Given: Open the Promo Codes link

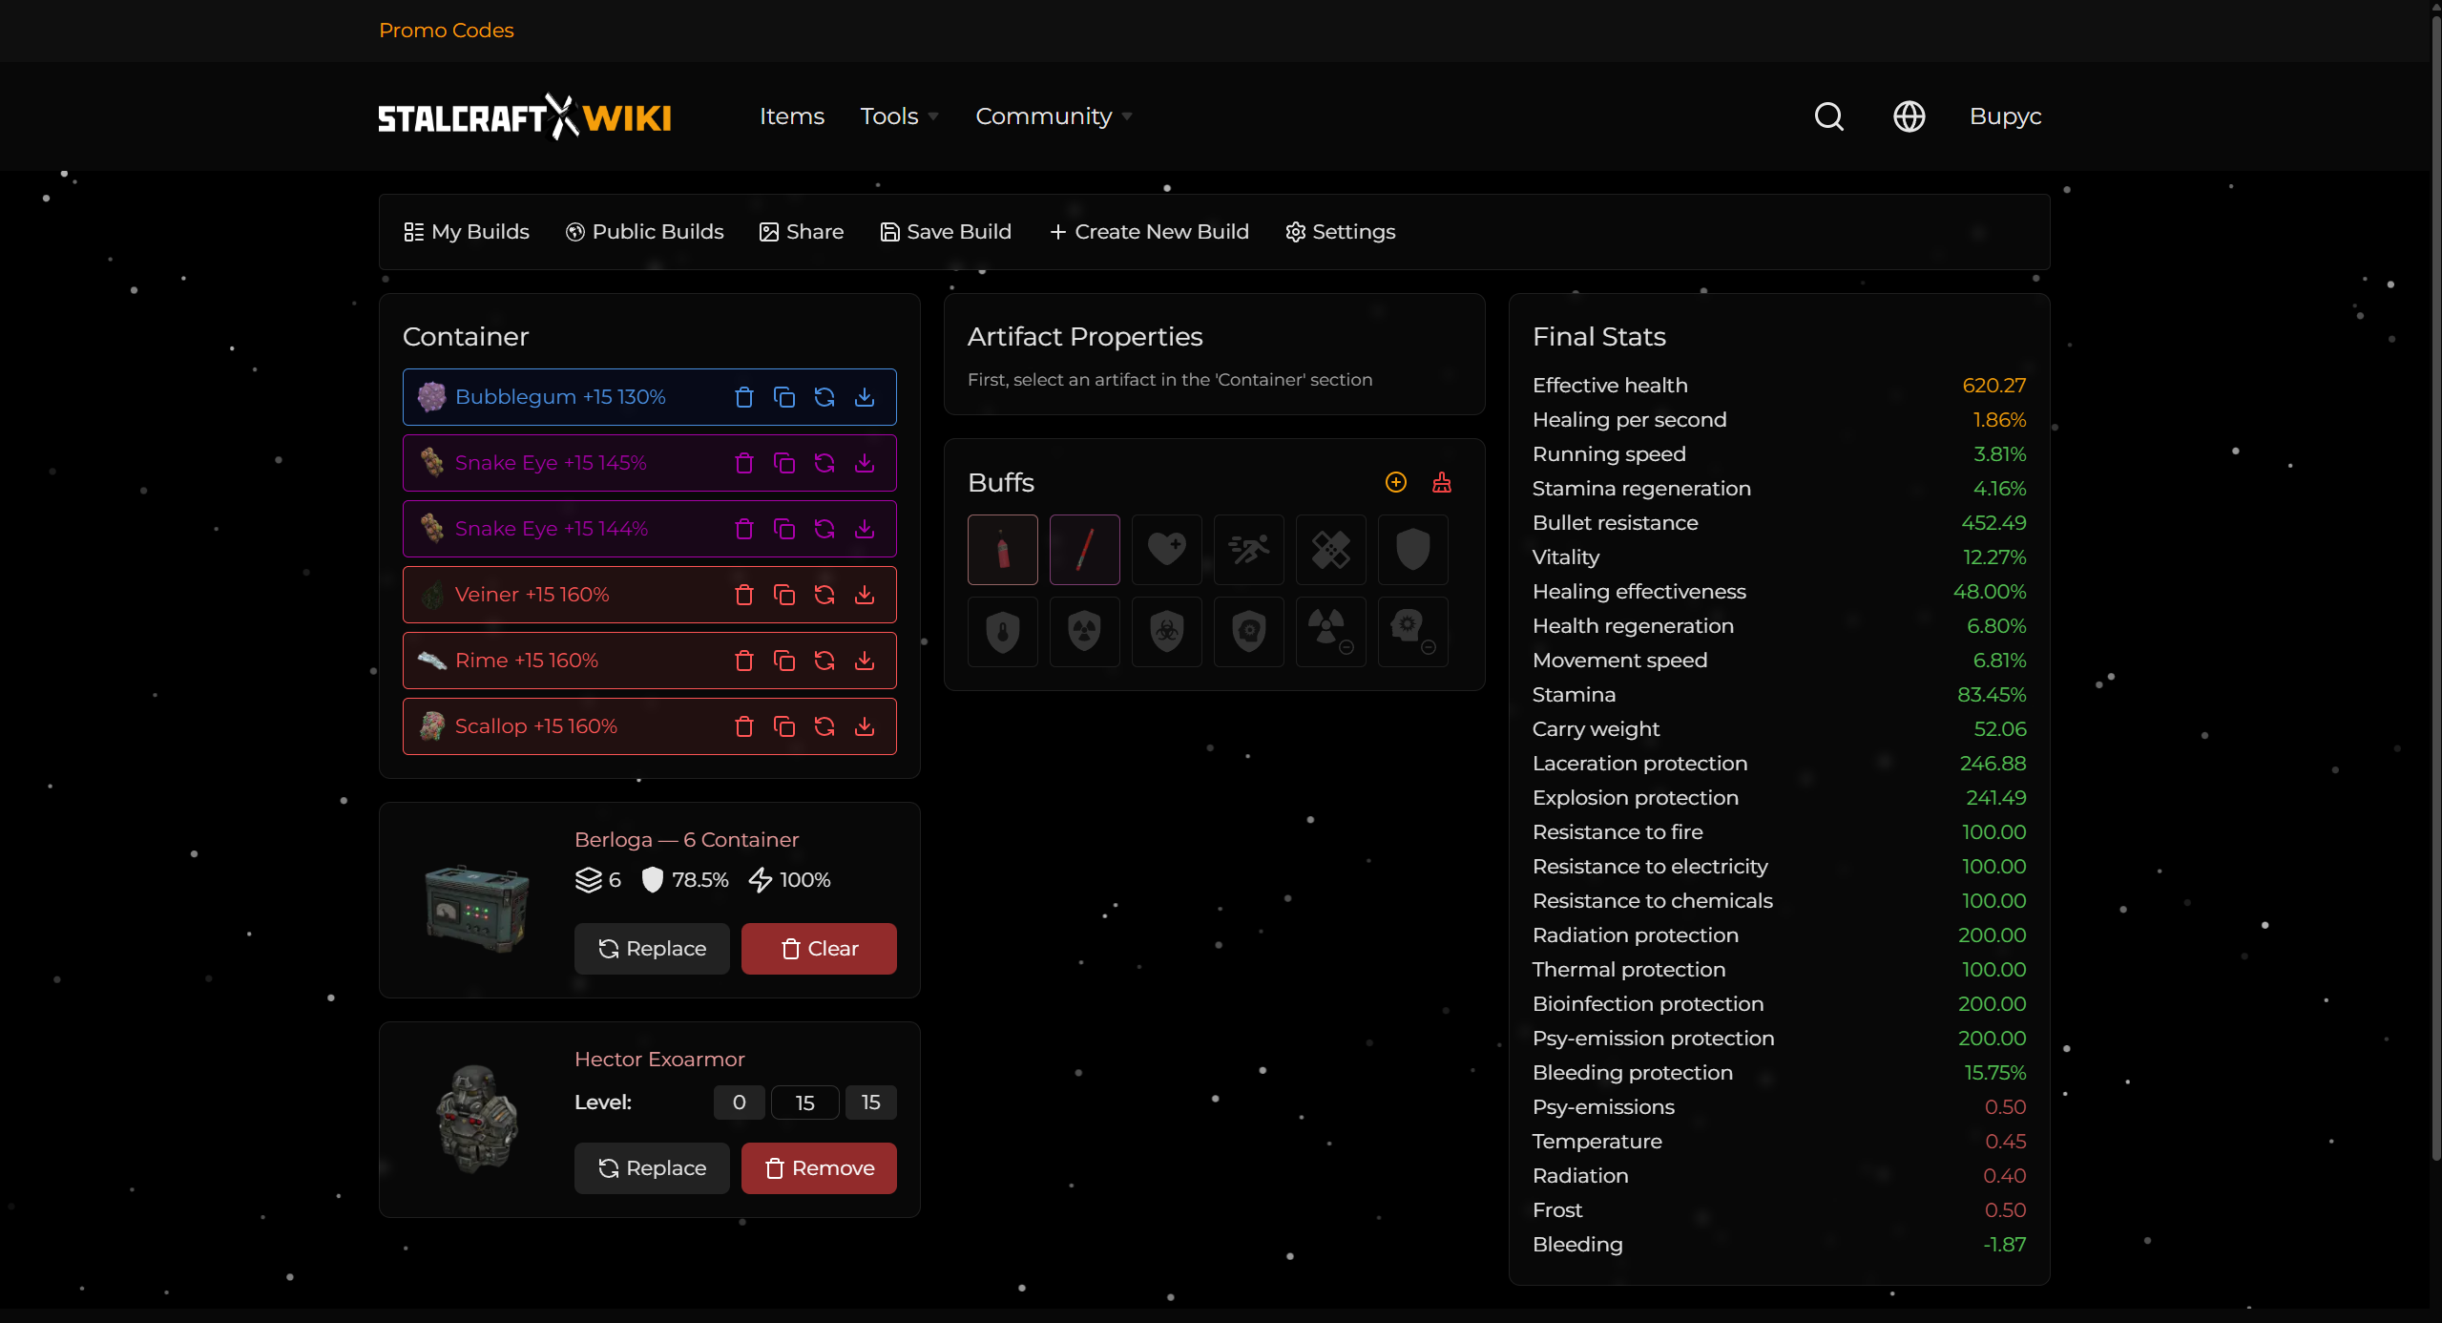Looking at the screenshot, I should point(446,31).
